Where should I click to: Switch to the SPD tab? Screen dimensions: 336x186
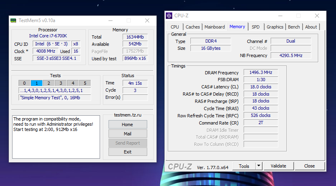click(x=256, y=27)
